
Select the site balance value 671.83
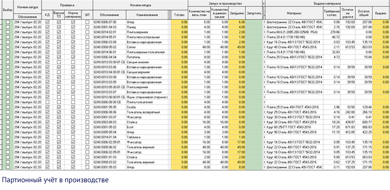coord(348,127)
